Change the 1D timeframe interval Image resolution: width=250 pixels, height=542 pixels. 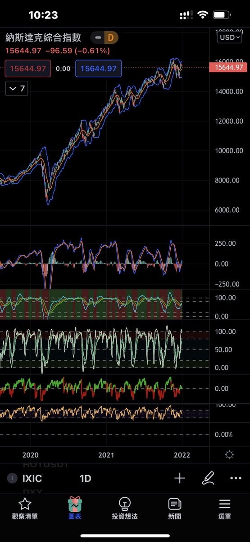pyautogui.click(x=85, y=478)
